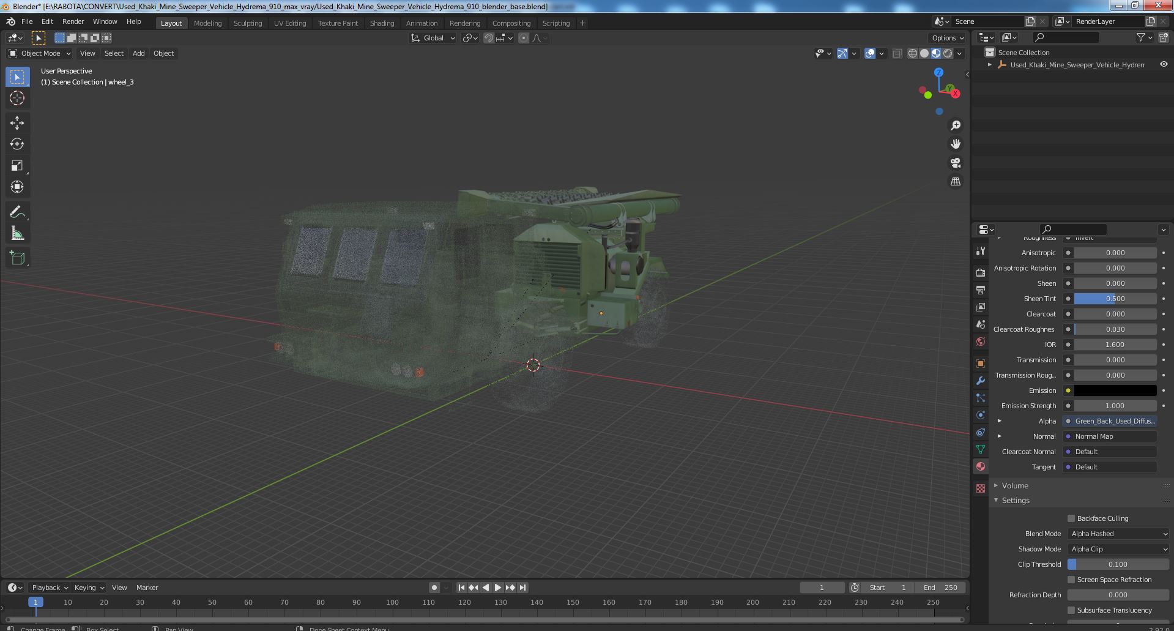Select the Add Cube tool
1174x631 pixels.
[17, 258]
